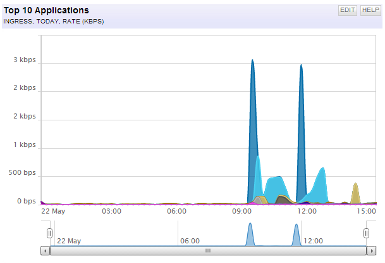This screenshot has height=263, width=385.
Task: Click the 06:00 marker in the navigator
Action: pos(190,241)
